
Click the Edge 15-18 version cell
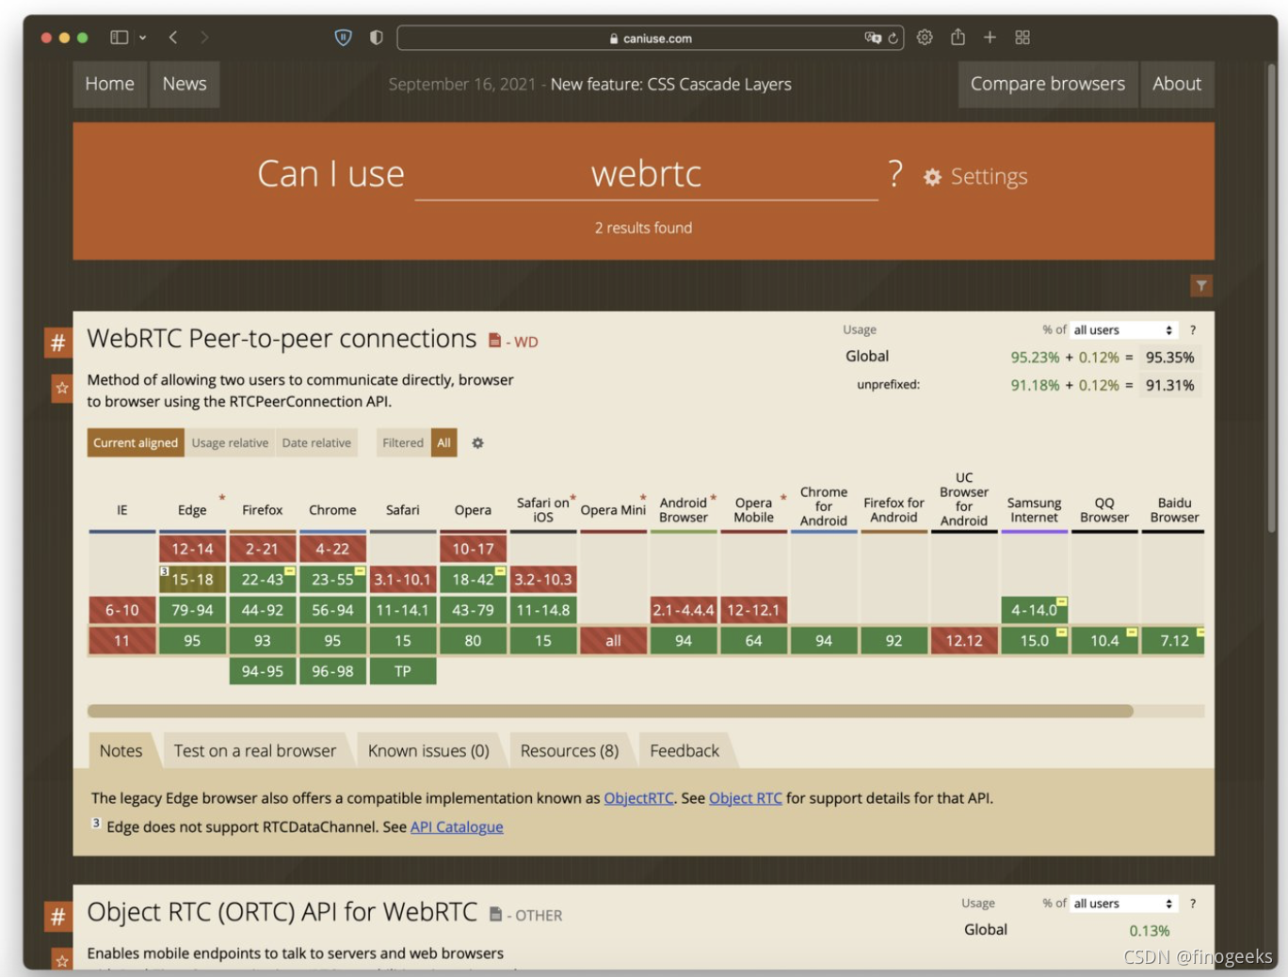tap(192, 580)
